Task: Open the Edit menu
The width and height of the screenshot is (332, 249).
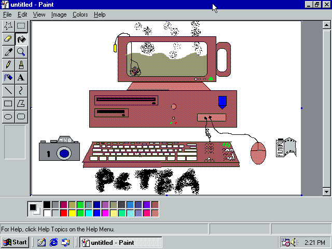Action: pyautogui.click(x=22, y=15)
